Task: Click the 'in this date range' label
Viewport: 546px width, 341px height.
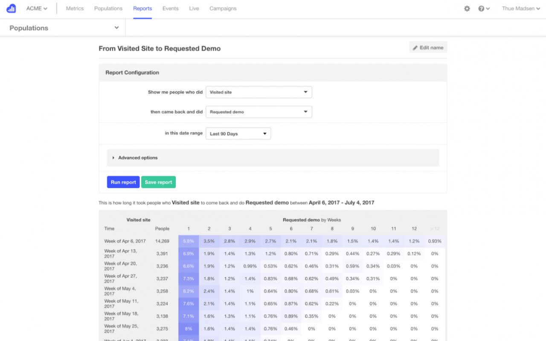Action: pos(184,133)
